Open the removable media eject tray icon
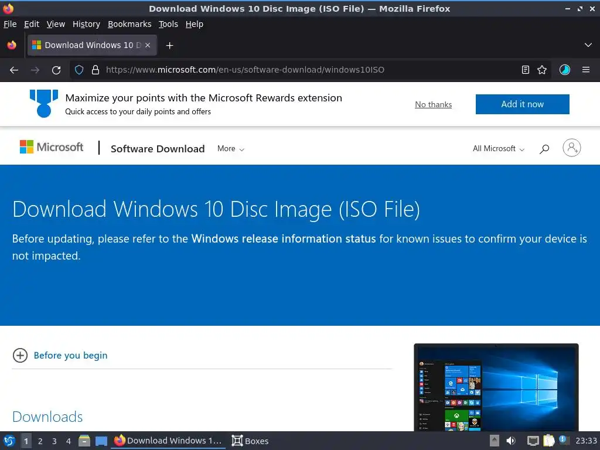Viewport: 600px width, 450px height. tap(495, 441)
